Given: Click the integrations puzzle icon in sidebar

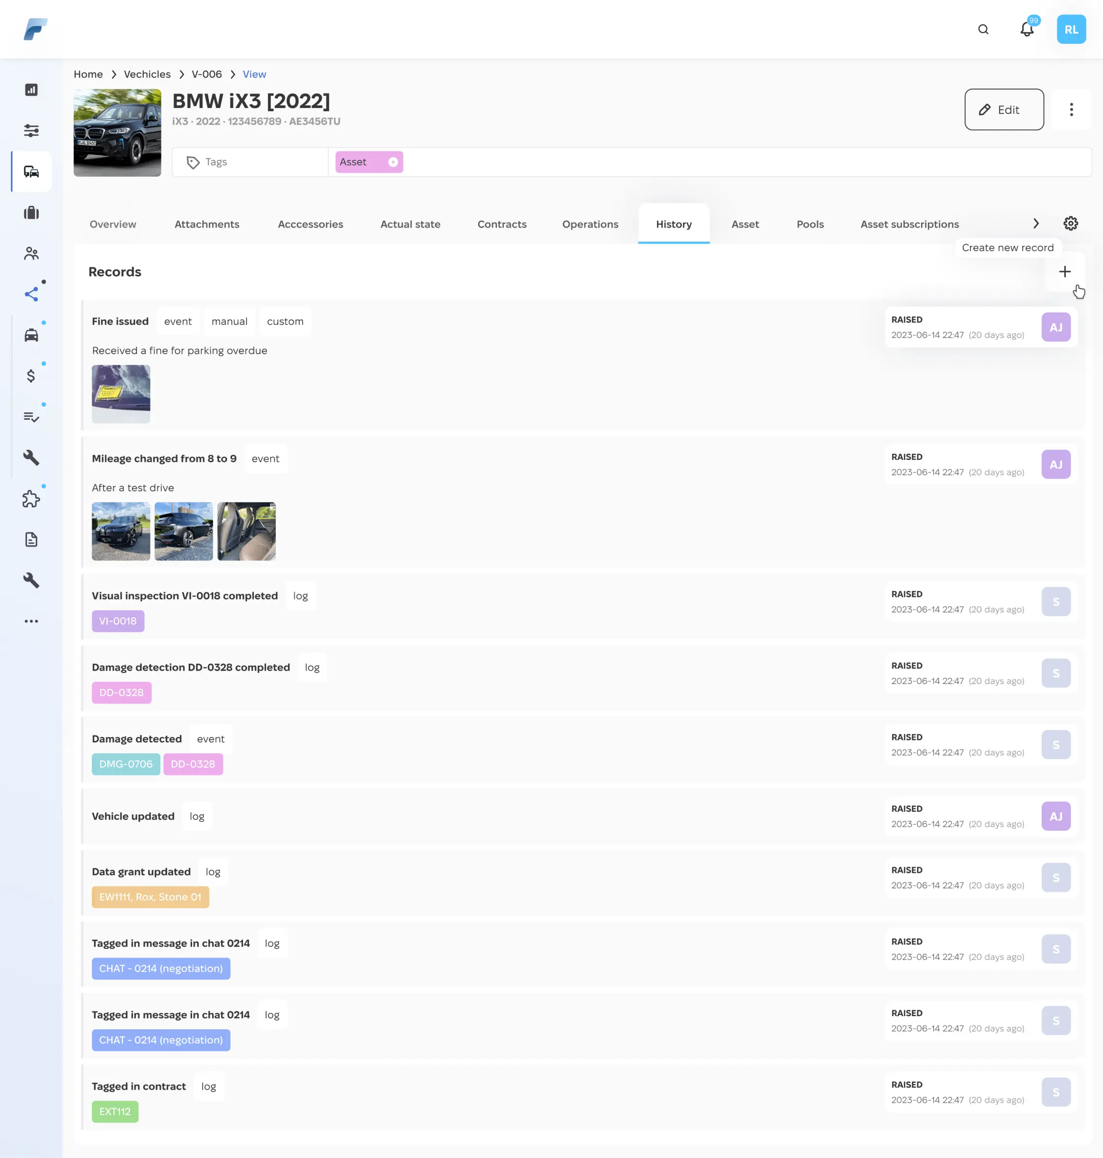Looking at the screenshot, I should point(31,499).
